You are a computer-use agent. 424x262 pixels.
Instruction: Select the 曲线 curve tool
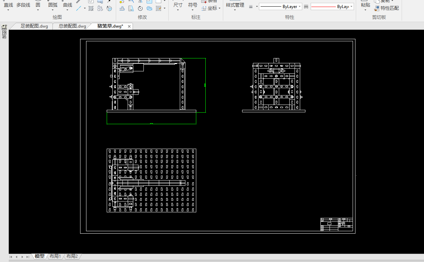(68, 5)
